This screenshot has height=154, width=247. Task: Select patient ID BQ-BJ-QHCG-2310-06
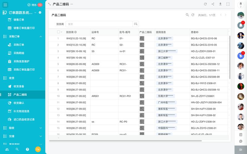pyautogui.click(x=204, y=38)
